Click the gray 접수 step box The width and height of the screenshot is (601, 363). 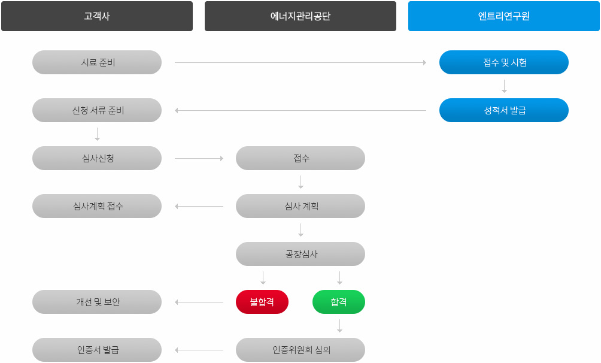300,158
